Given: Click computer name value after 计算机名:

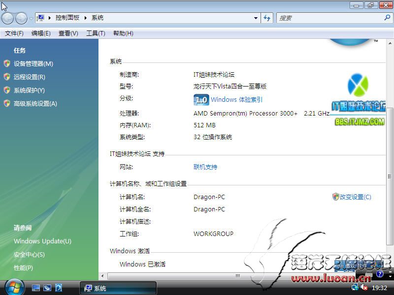Looking at the screenshot, I should click(209, 197).
